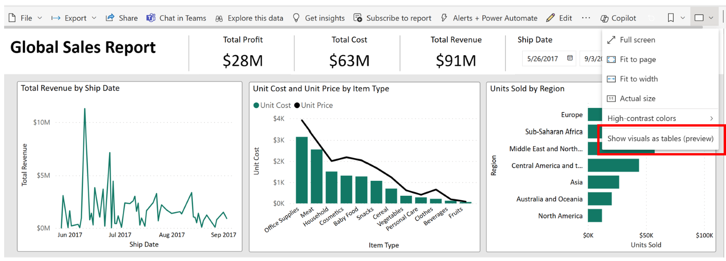Click the Get insights lightbulb button
The width and height of the screenshot is (726, 261).
click(x=319, y=18)
